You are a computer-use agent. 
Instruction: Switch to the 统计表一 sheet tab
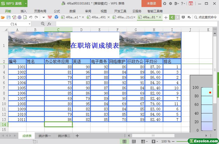(x=45, y=136)
